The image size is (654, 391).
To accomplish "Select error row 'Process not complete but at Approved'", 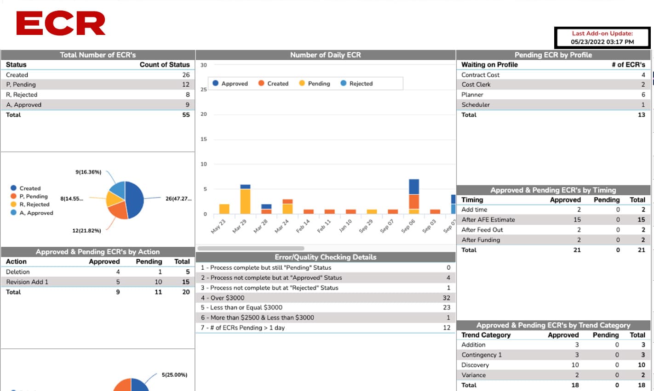I will 326,278.
